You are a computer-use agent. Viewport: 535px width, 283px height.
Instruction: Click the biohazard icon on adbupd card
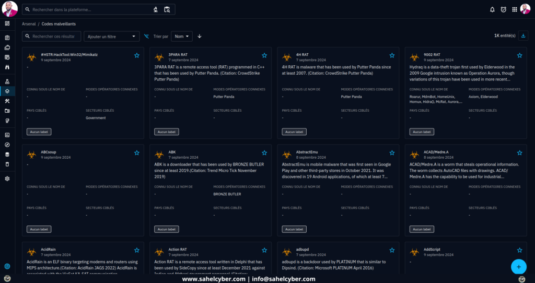[x=287, y=252]
